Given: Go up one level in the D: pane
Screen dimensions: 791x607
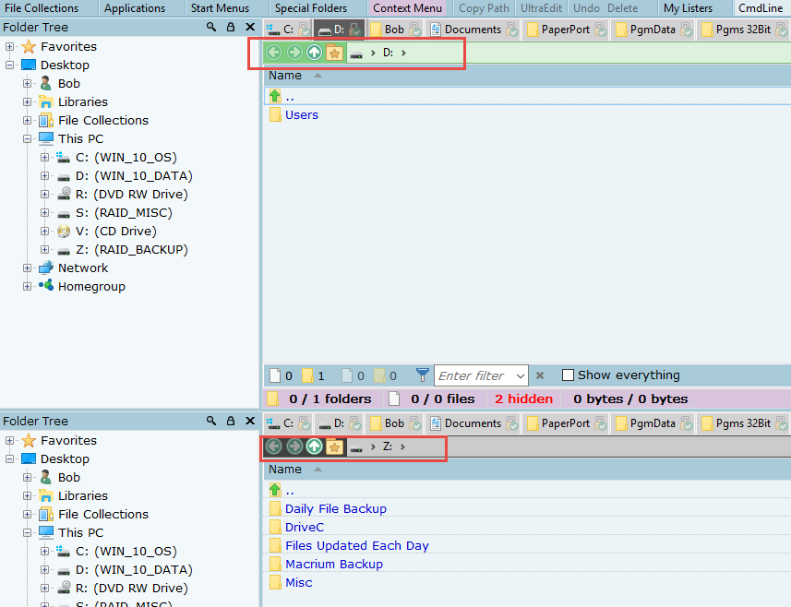Looking at the screenshot, I should (315, 53).
